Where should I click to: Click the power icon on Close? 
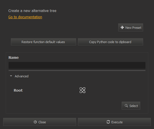[x=35, y=122]
